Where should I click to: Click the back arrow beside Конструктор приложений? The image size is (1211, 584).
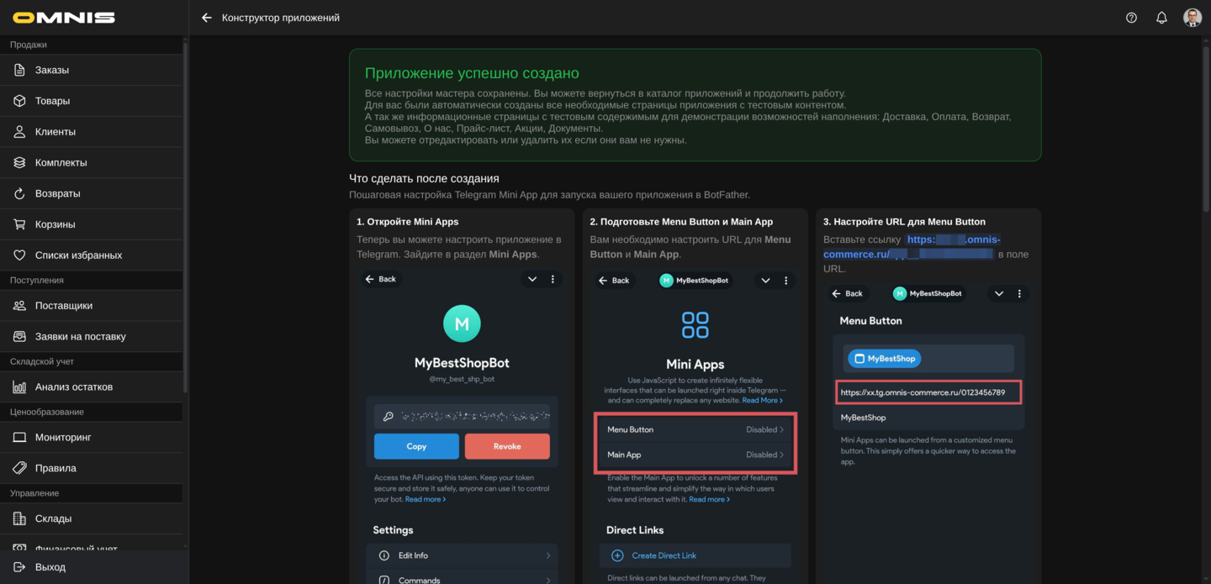click(x=206, y=18)
